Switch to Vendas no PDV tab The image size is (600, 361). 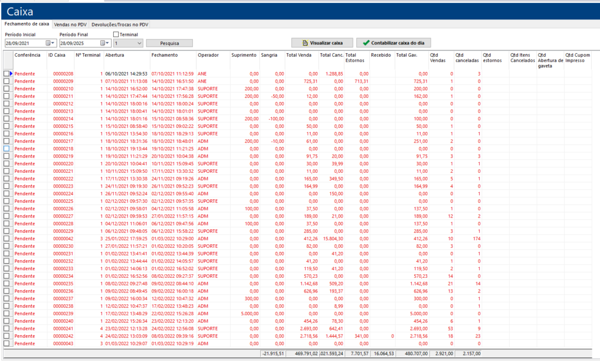pos(70,25)
